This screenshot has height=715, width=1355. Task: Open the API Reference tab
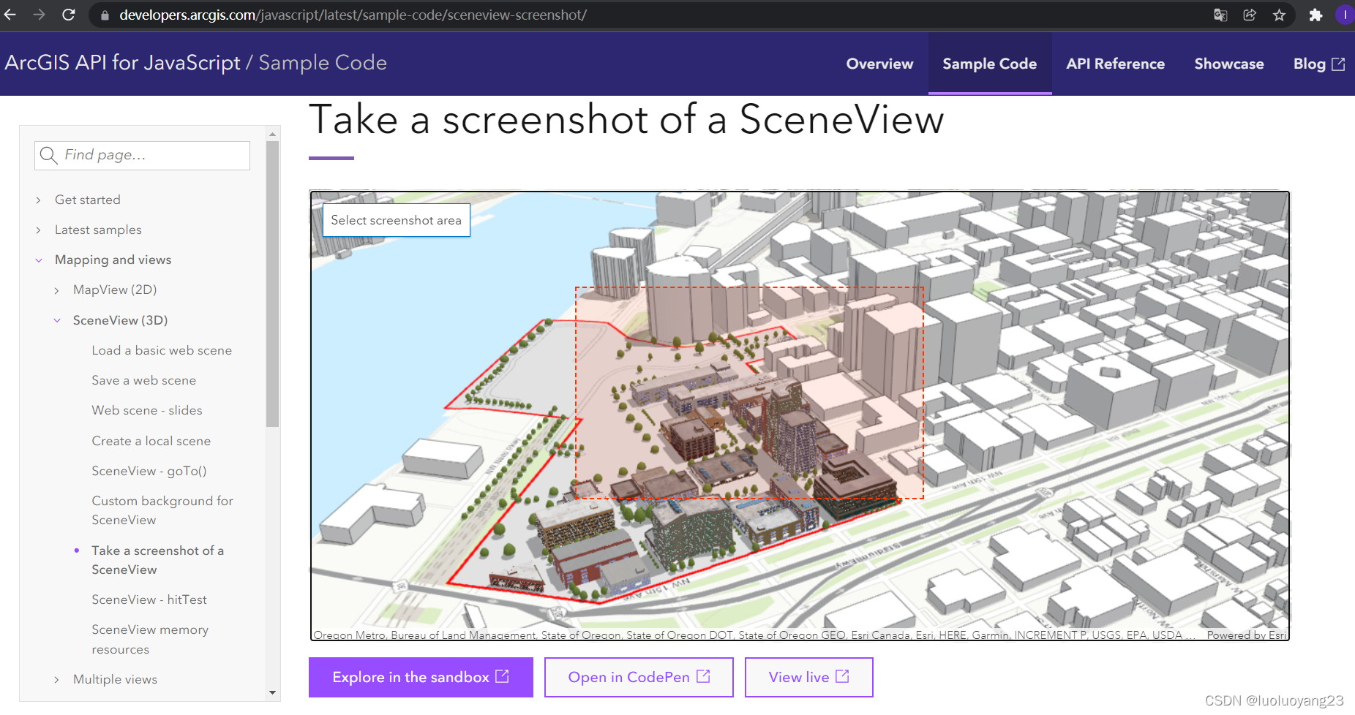(x=1115, y=64)
